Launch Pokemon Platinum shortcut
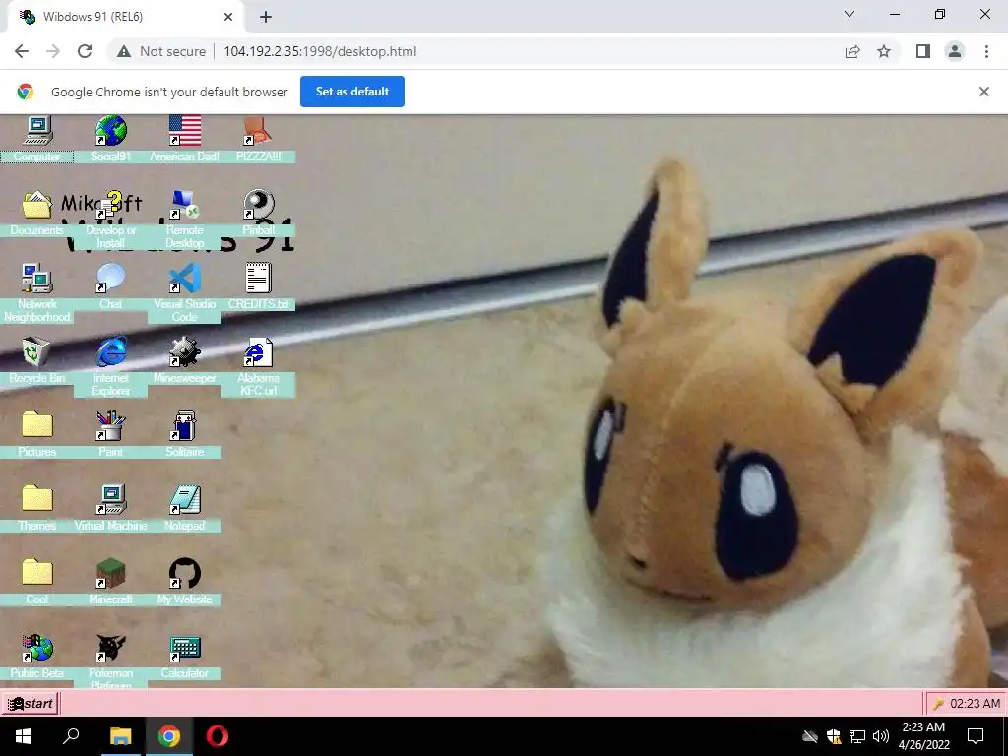This screenshot has height=756, width=1008. pyautogui.click(x=110, y=648)
